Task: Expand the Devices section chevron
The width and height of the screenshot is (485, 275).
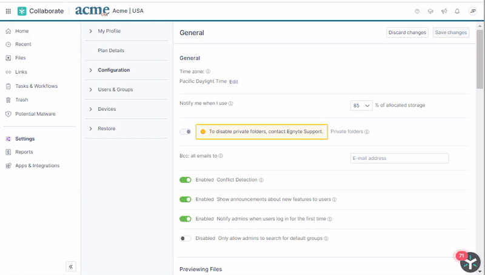Action: [x=90, y=109]
